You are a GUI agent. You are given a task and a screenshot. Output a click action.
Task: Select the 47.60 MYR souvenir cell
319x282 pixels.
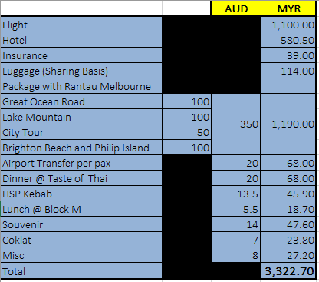(288, 224)
